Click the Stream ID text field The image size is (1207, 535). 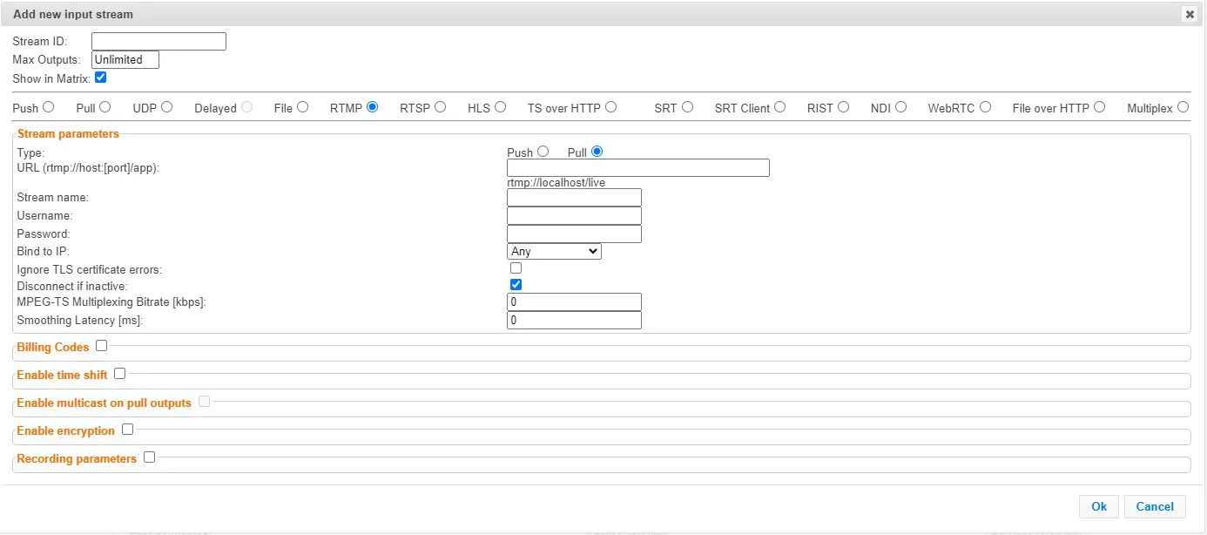(x=158, y=41)
